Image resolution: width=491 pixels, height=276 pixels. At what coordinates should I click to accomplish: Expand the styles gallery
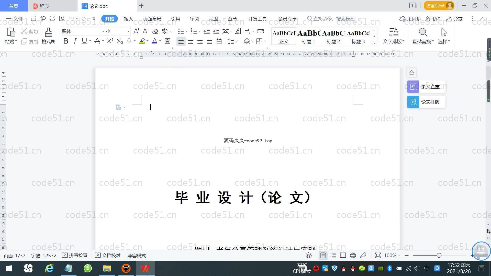(374, 43)
